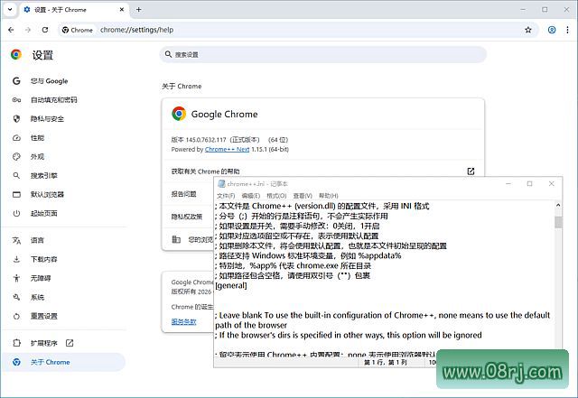Open Notepad 文件(F) menu
This screenshot has width=578, height=398.
[x=226, y=196]
